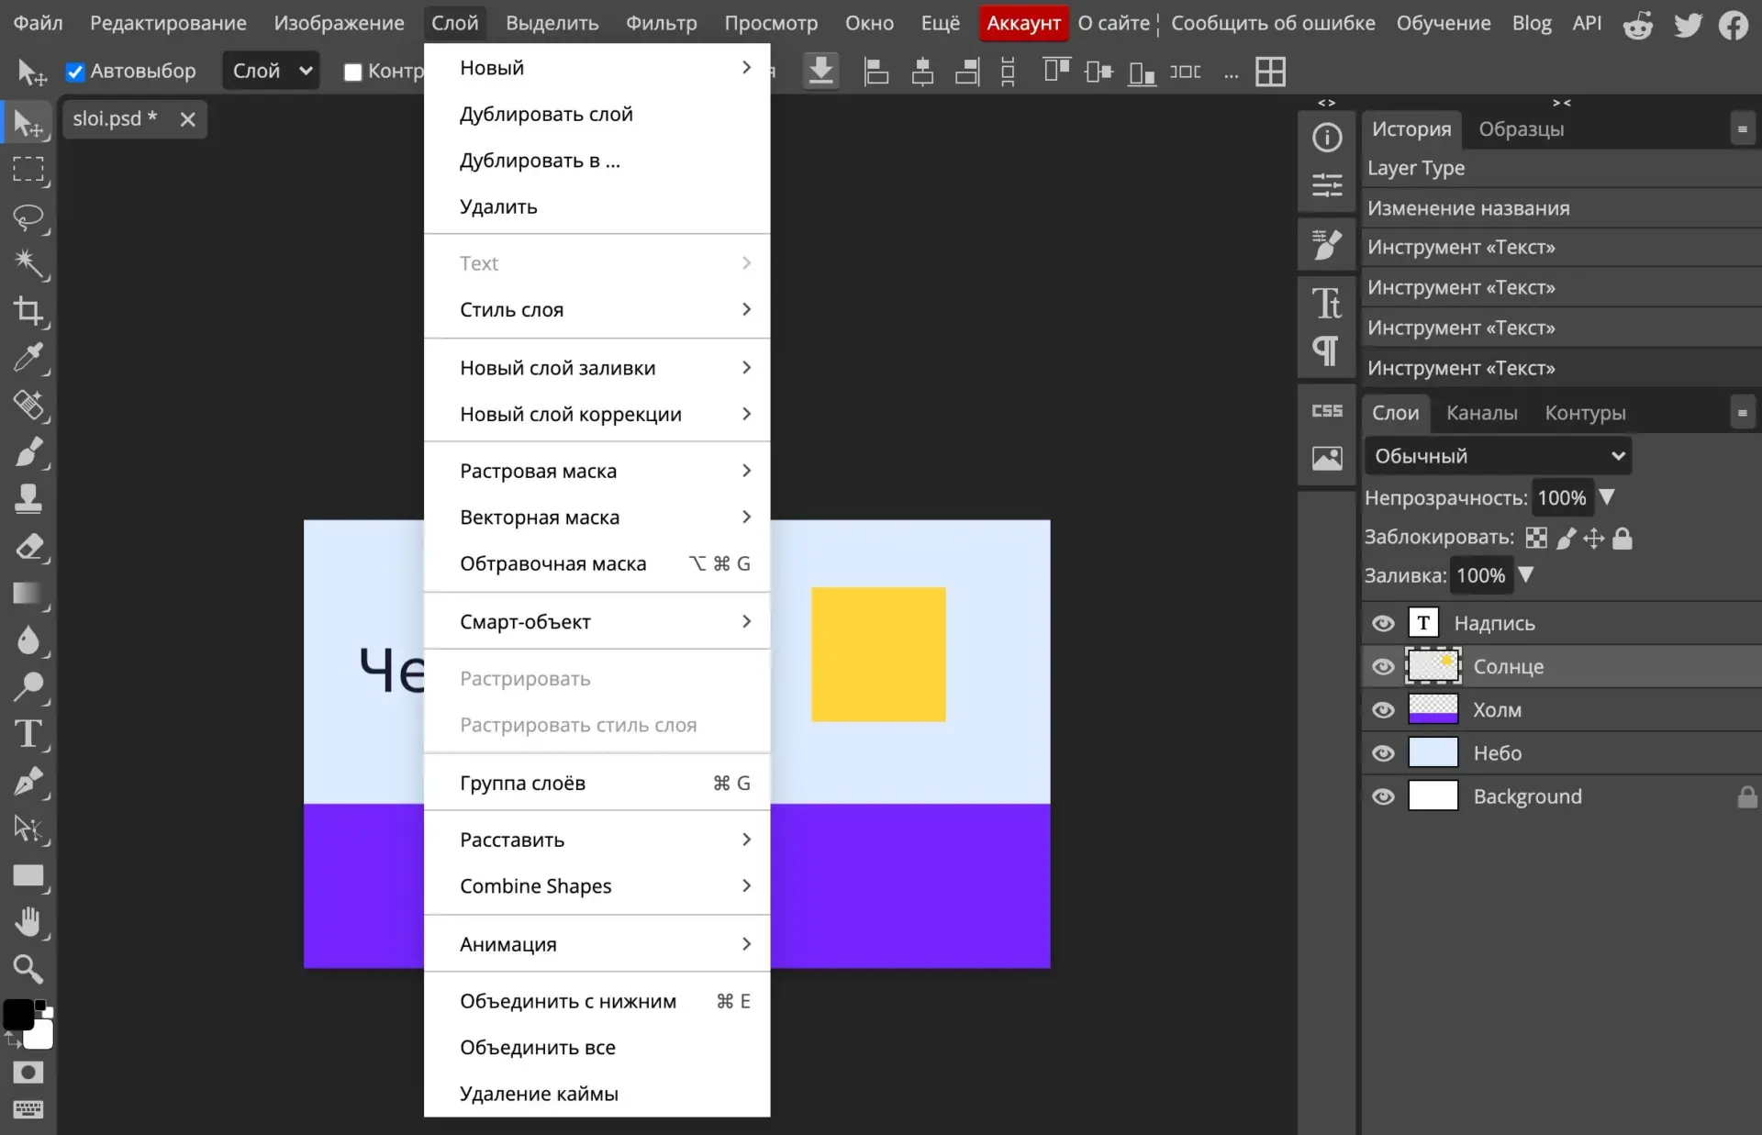Hide the Background layer

1383,796
